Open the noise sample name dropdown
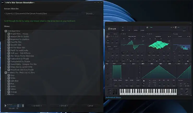The width and height of the screenshot is (193, 113). click(x=111, y=49)
